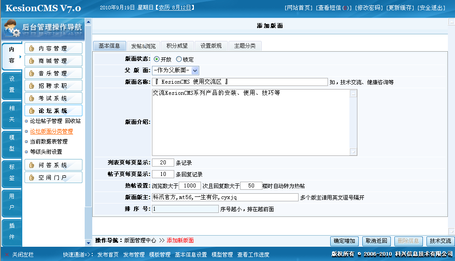Image resolution: width=455 pixels, height=261 pixels.
Task: Click the sidebar scrollbar up arrow
Action: pyautogui.click(x=89, y=22)
